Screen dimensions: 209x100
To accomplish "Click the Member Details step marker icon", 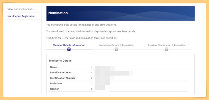I will pos(69,49).
